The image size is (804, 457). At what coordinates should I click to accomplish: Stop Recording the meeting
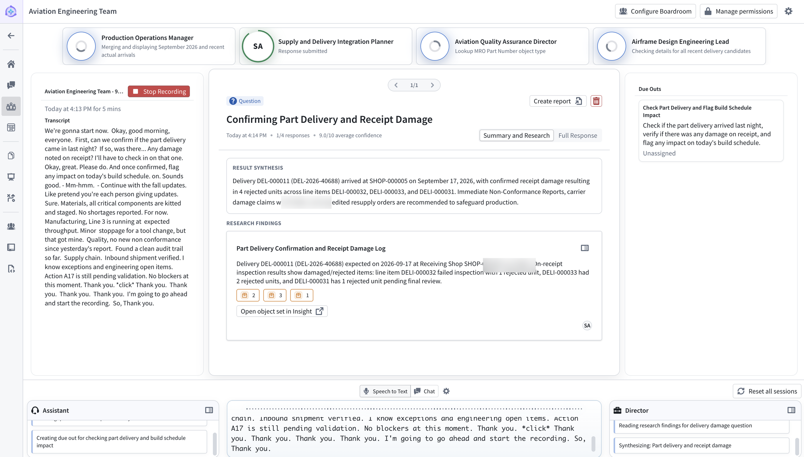(159, 92)
